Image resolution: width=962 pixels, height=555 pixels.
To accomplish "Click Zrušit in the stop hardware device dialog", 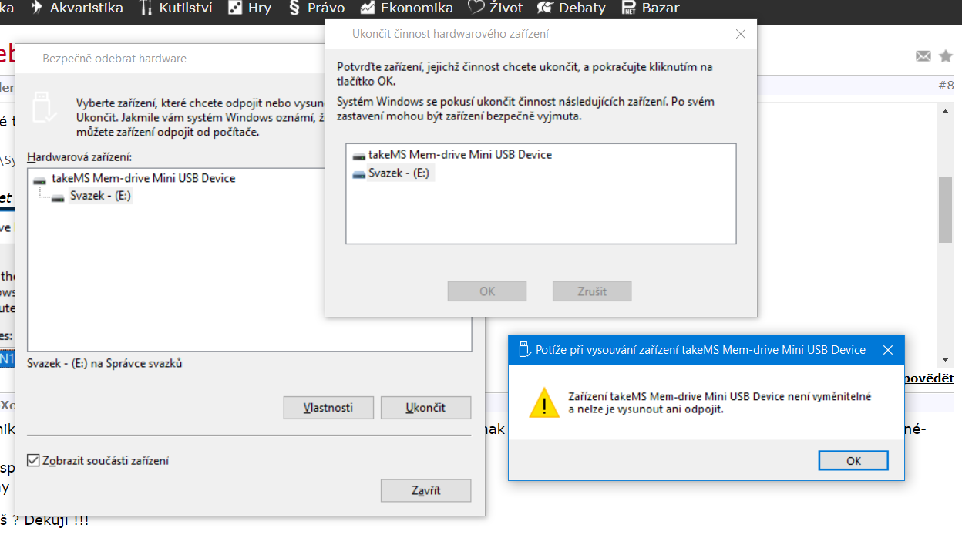I will (592, 291).
